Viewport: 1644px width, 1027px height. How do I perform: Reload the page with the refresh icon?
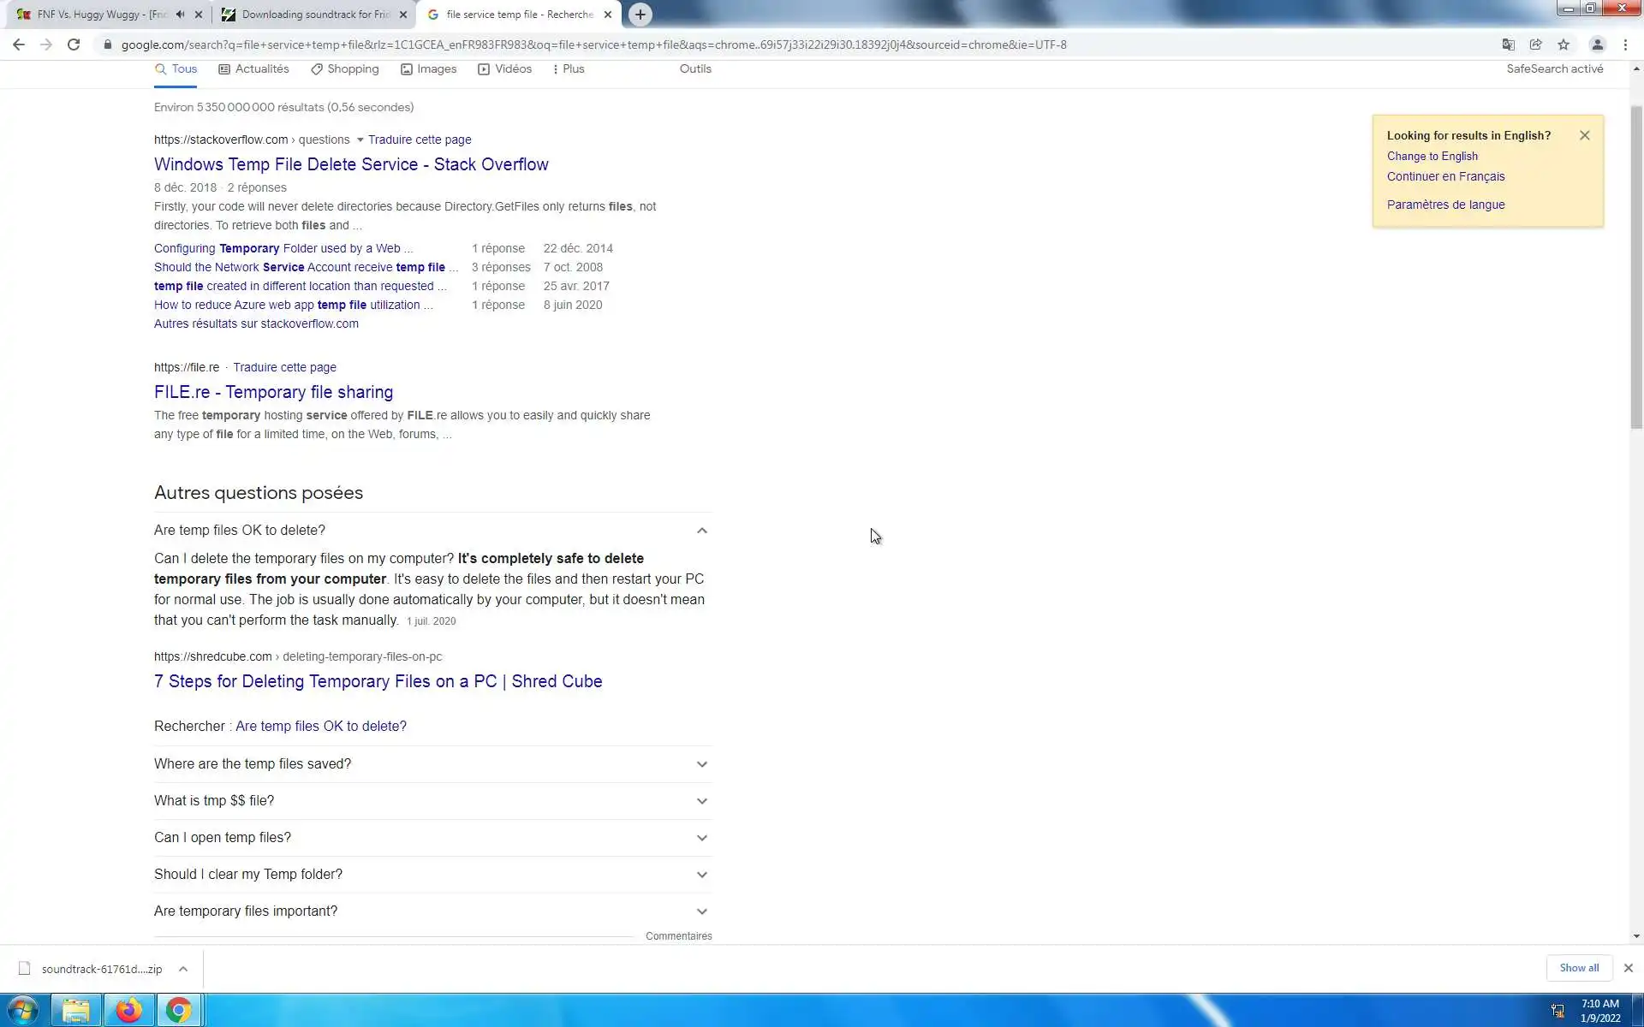coord(74,45)
